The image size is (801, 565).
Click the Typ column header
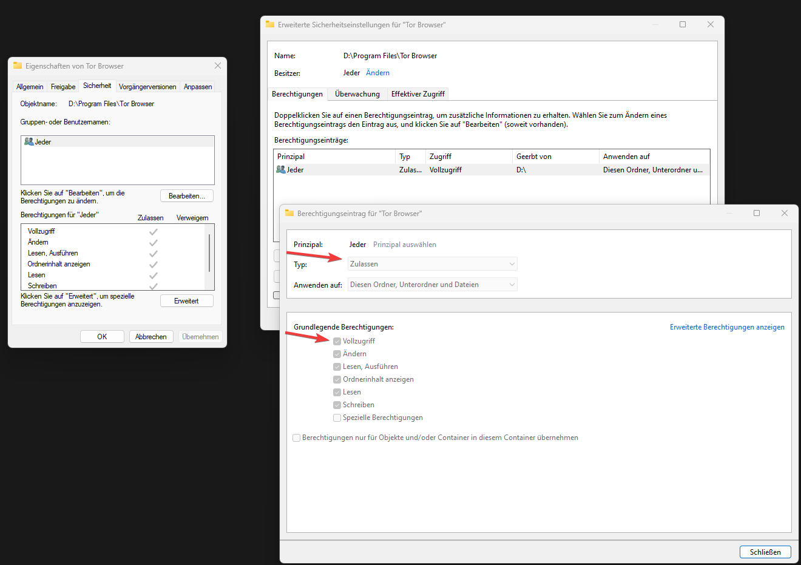[x=411, y=157]
